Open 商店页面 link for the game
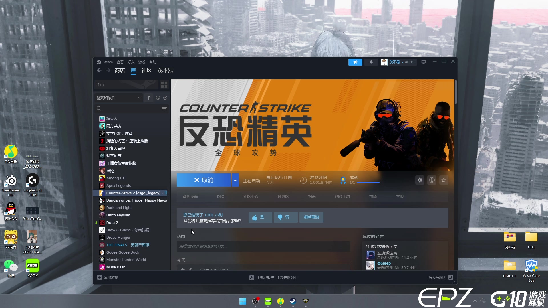The height and width of the screenshot is (308, 548). (190, 197)
